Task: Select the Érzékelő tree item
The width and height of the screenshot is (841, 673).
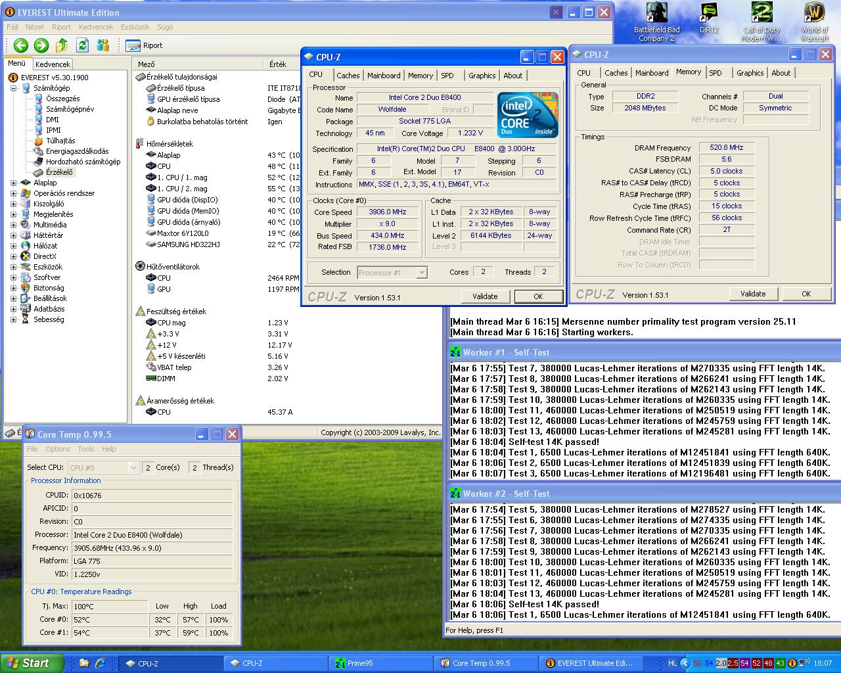Action: [59, 172]
